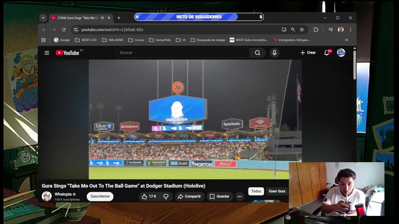Submit search with magnifier button
Image resolution: width=399 pixels, height=224 pixels.
tap(257, 53)
